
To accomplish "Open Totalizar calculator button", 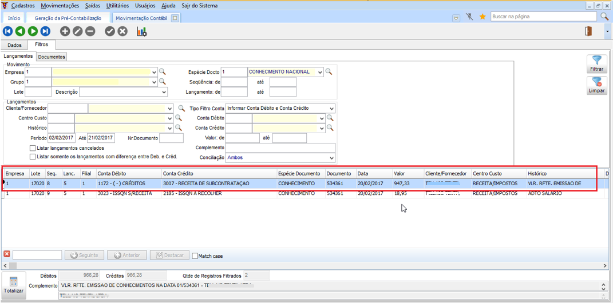I will [14, 285].
